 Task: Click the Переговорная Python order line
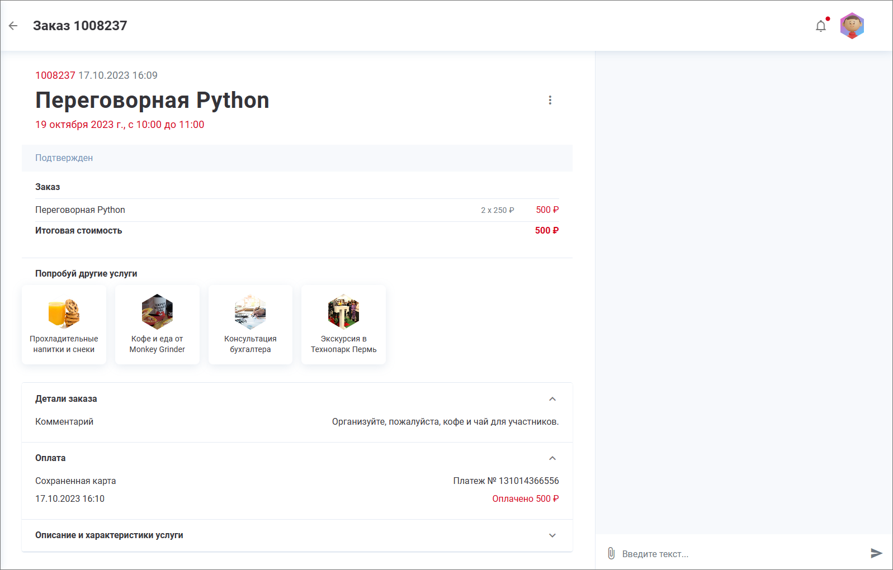pyautogui.click(x=80, y=210)
